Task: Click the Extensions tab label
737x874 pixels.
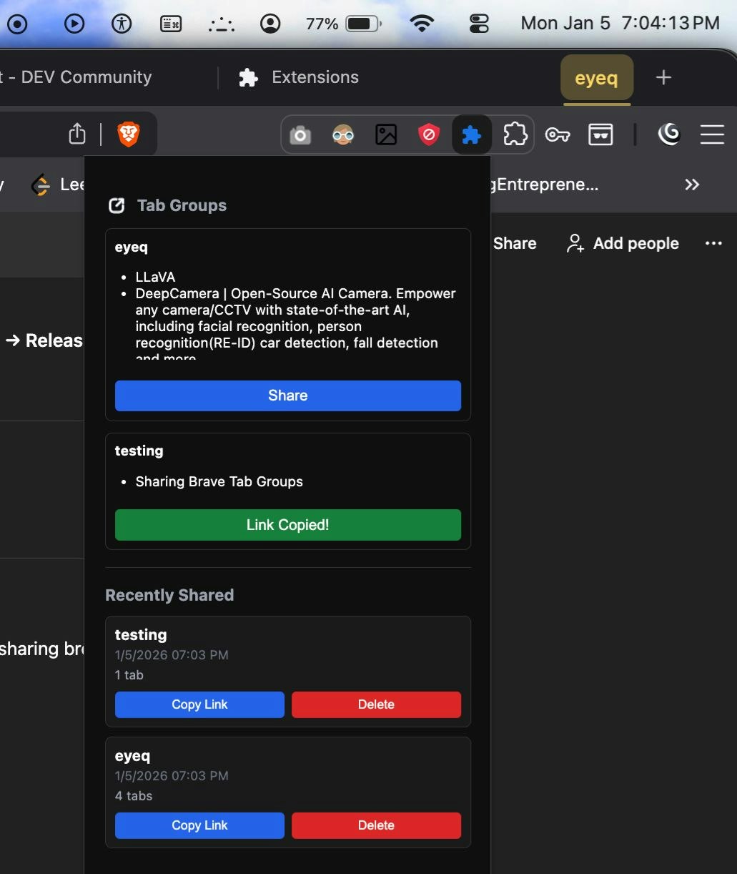Action: 315,77
